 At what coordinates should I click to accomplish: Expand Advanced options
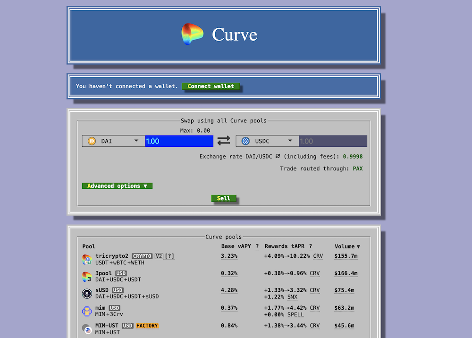(x=117, y=186)
